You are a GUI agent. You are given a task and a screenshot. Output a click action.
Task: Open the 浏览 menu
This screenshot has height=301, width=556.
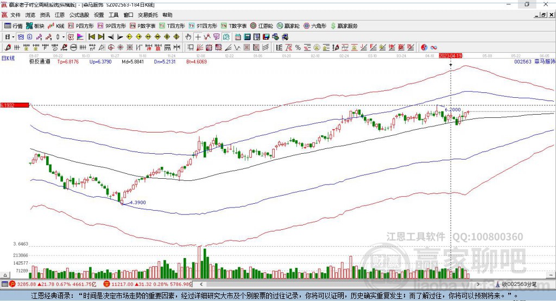tap(30, 15)
